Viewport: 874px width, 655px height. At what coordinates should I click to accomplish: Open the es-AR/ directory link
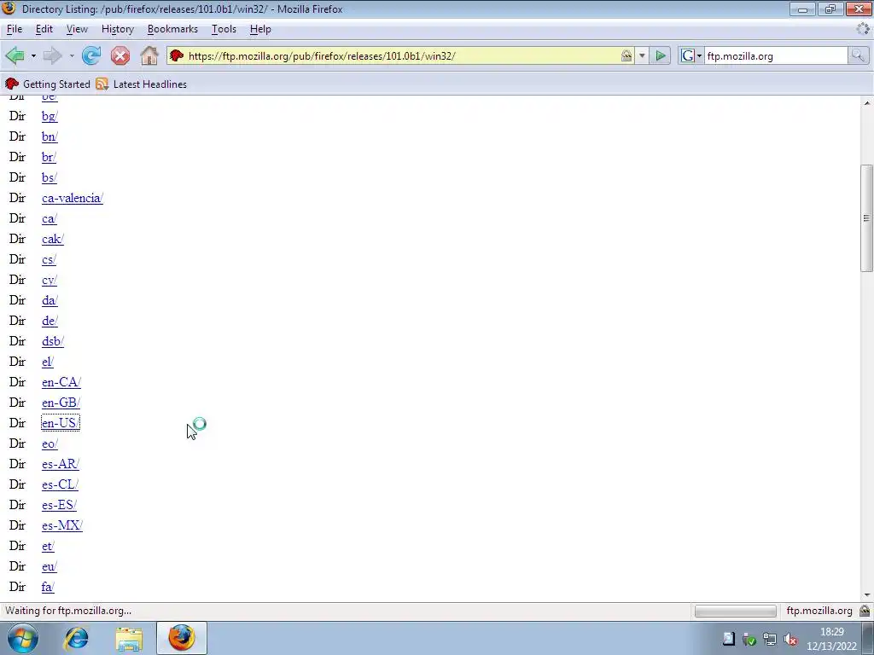[61, 465]
